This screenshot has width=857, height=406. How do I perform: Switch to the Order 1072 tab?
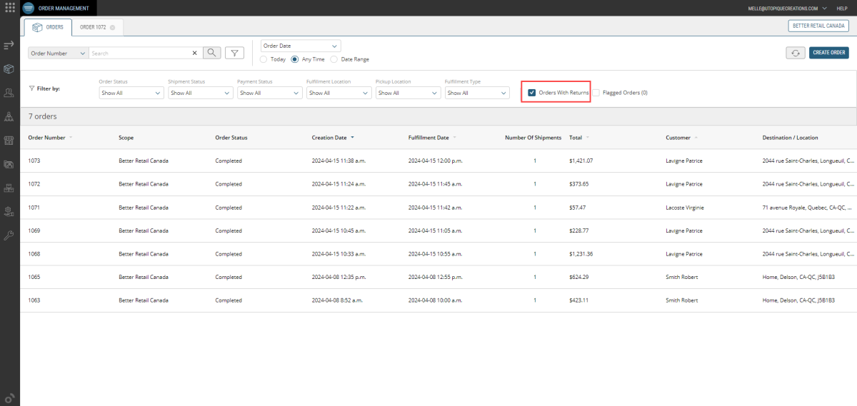tap(92, 27)
